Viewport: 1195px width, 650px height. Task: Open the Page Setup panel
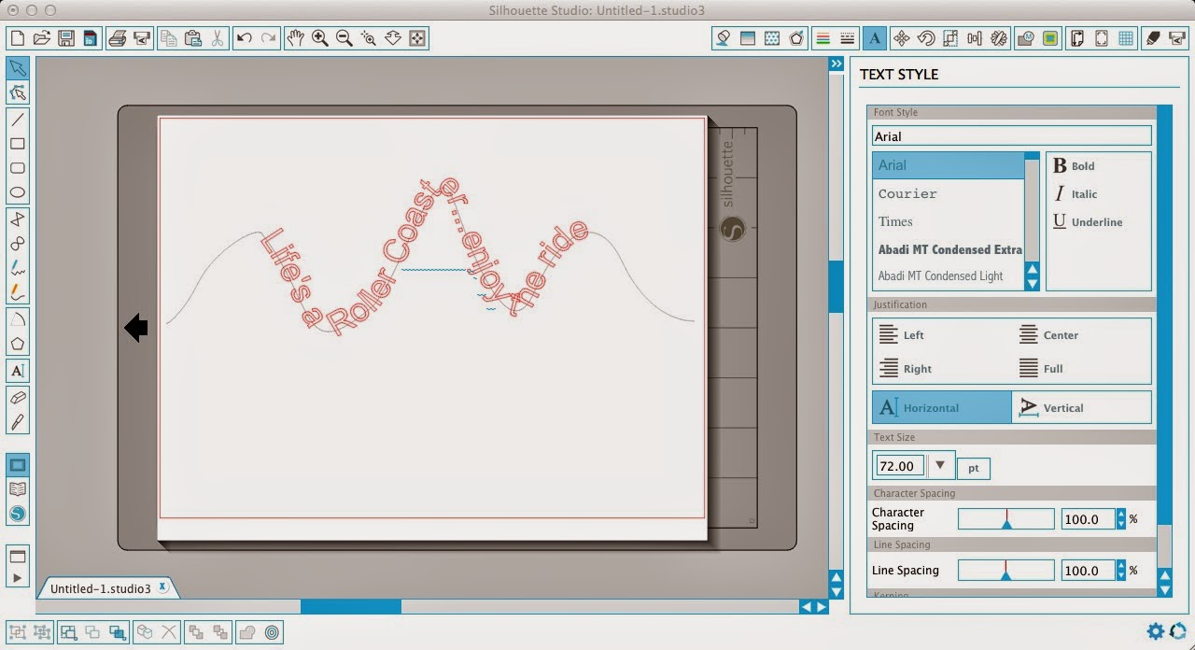pyautogui.click(x=1077, y=37)
